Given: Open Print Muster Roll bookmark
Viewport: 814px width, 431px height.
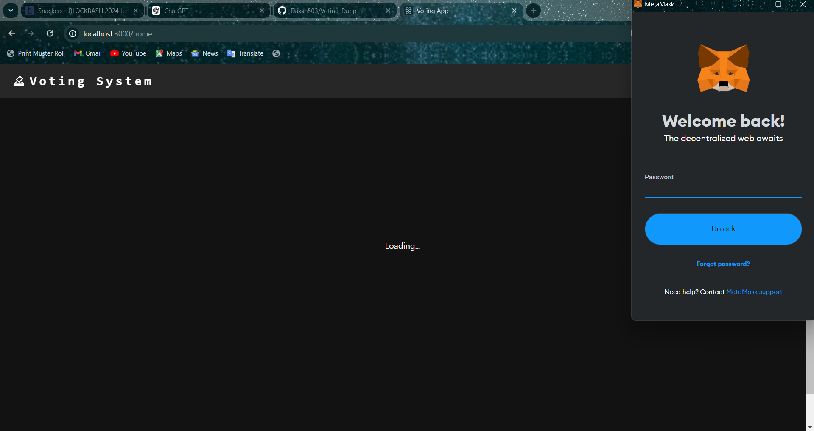Looking at the screenshot, I should coord(36,53).
